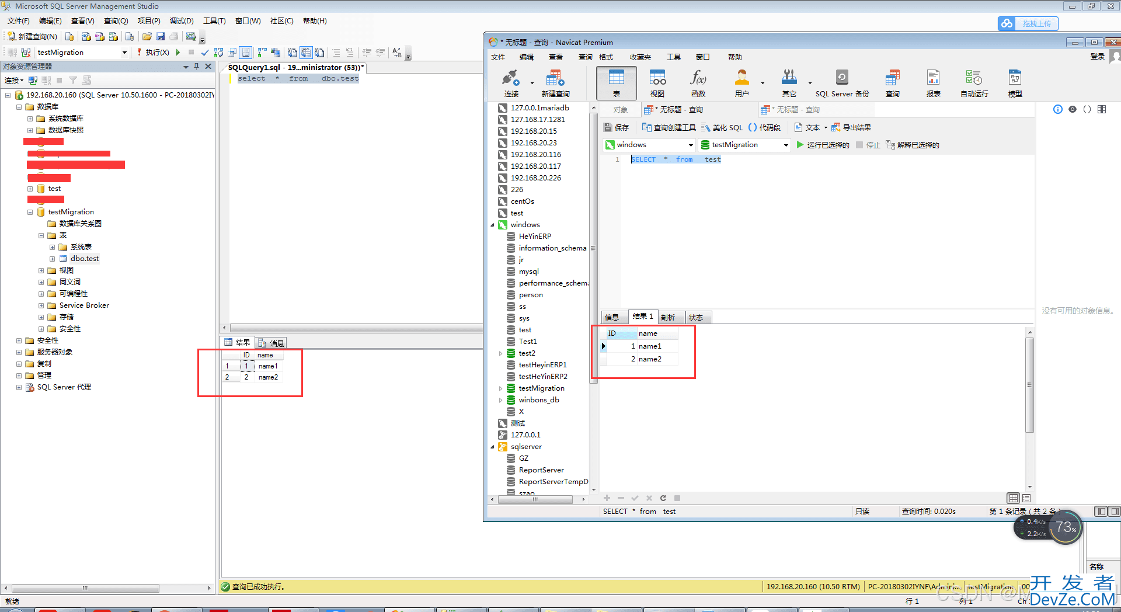
Task: Open SSMS 工具(T) menu
Action: (214, 21)
